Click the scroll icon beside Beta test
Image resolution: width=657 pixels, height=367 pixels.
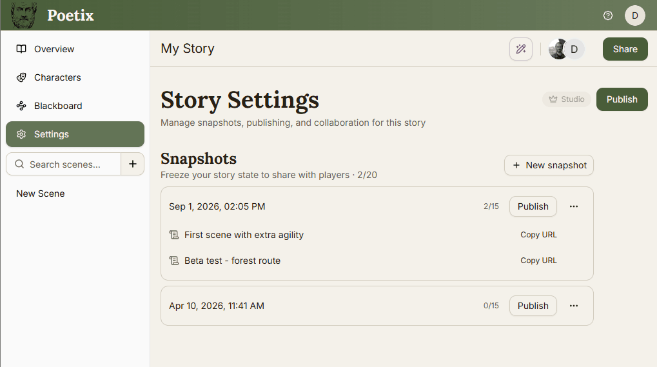point(174,261)
